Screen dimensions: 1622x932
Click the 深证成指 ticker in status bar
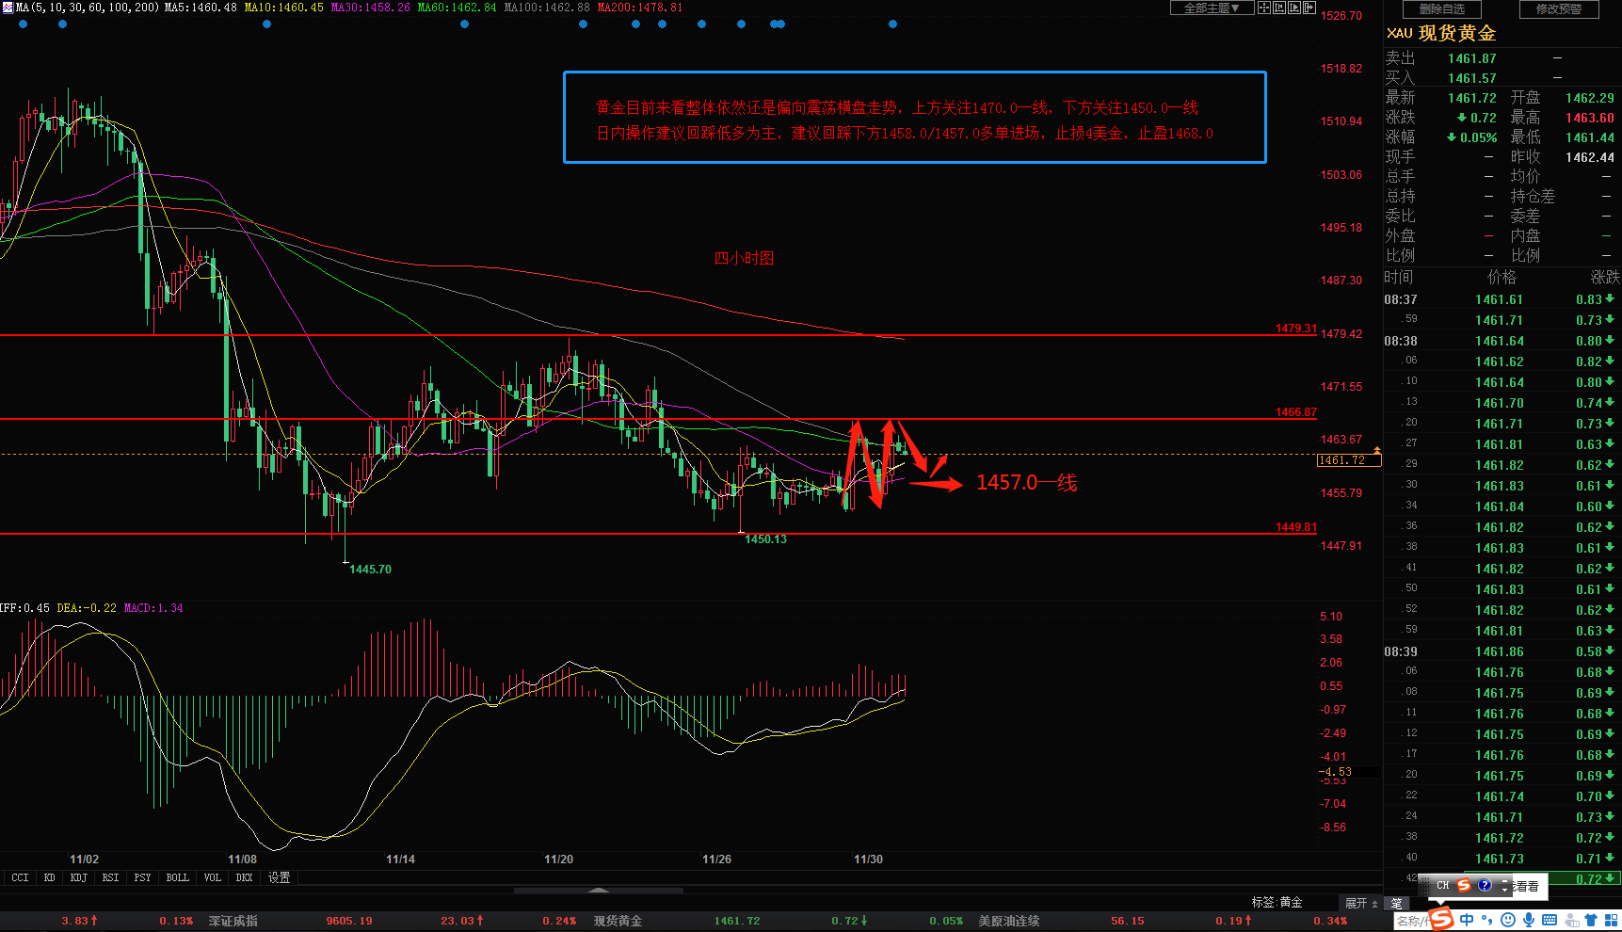click(x=233, y=921)
